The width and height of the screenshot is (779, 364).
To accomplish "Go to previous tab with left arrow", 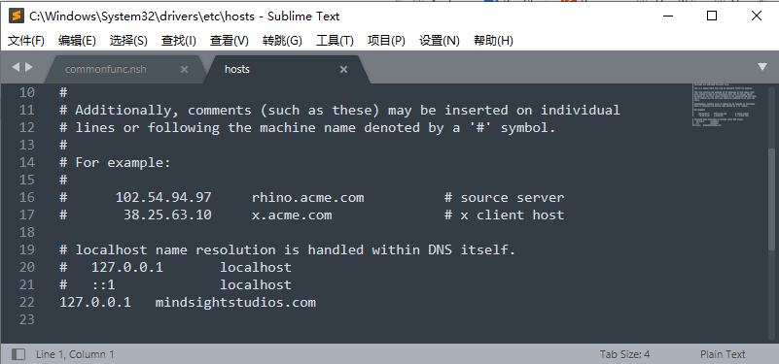I will [16, 67].
